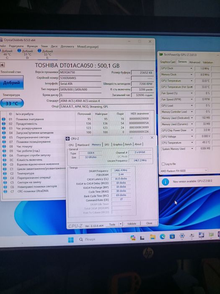This screenshot has height=294, width=220.
Task: Open Диск menu in CrystalDiskInfo
Action: coord(54,46)
